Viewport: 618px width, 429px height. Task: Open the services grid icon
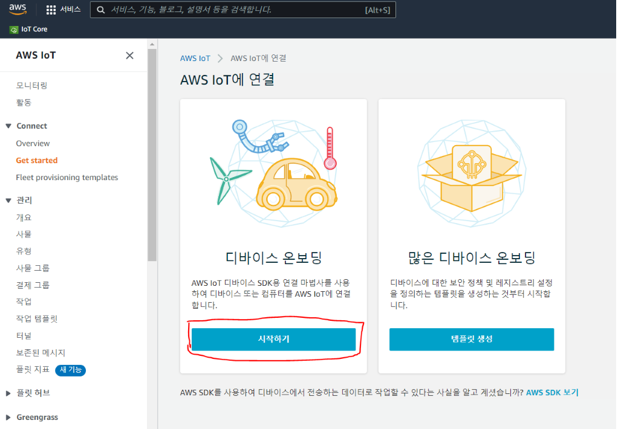51,10
